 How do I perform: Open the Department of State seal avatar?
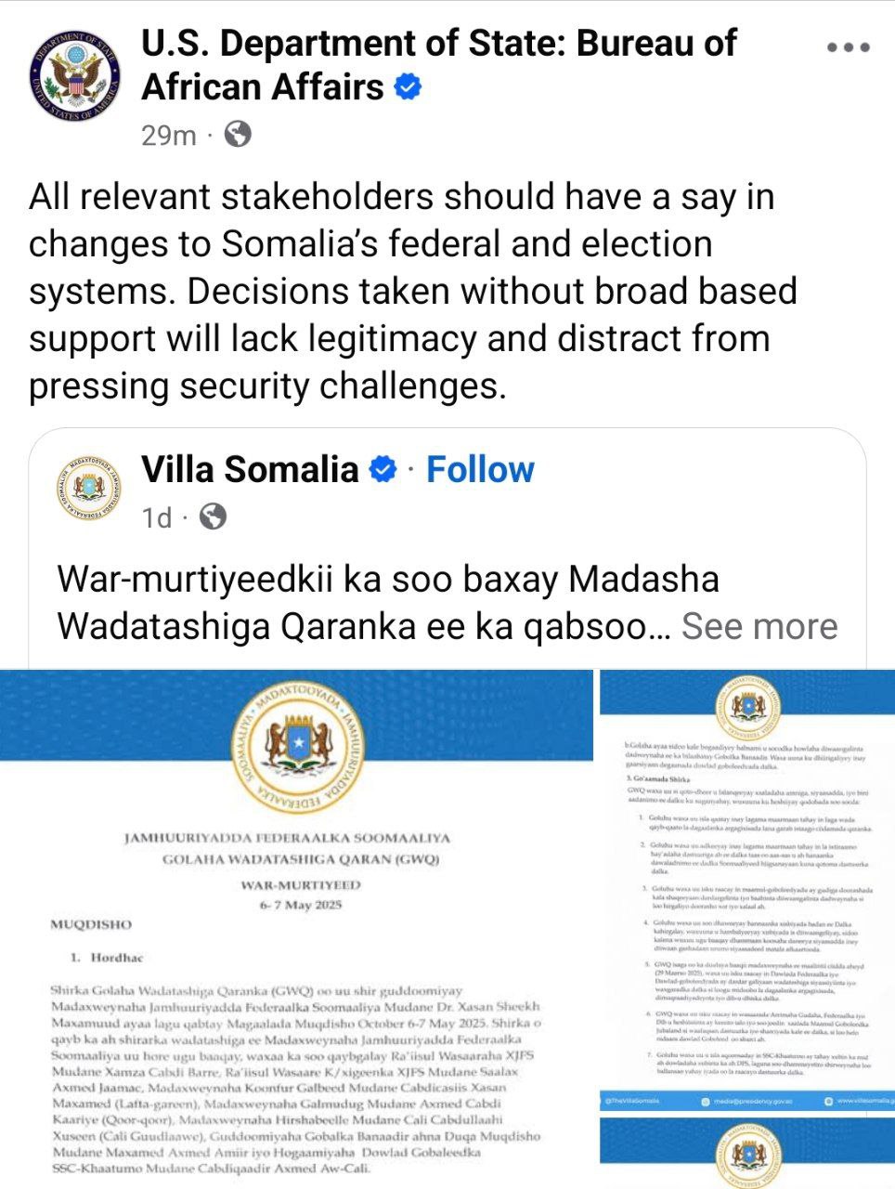coord(75,73)
